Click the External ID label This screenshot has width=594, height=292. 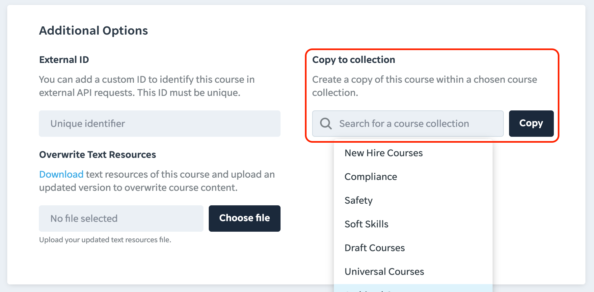coord(64,60)
